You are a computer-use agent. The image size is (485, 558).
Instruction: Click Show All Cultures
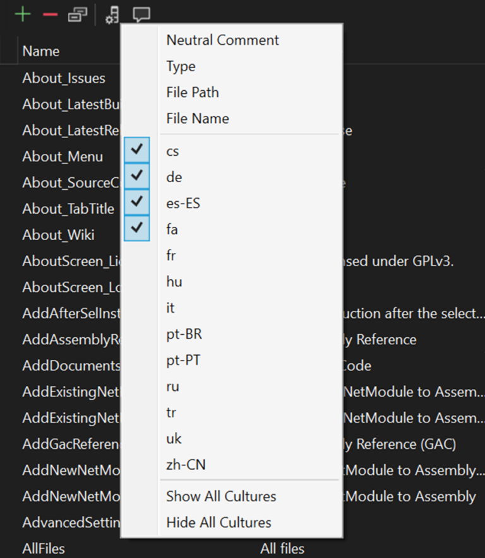click(220, 496)
